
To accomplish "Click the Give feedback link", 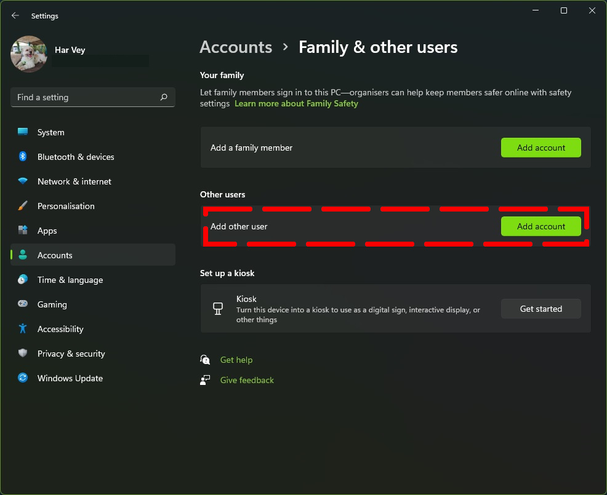I will (x=247, y=381).
